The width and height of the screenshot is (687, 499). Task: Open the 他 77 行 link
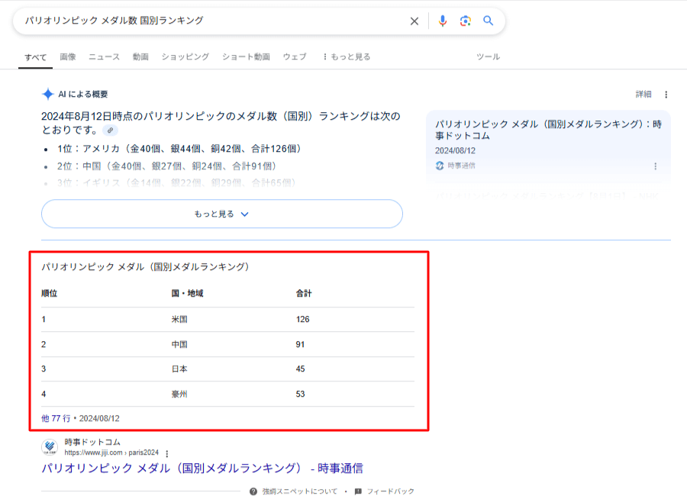tap(56, 418)
